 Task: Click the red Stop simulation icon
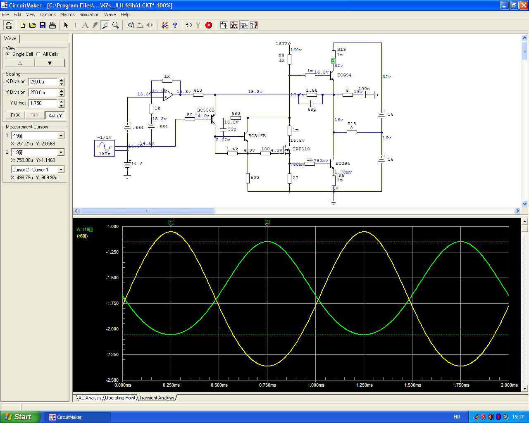click(x=209, y=25)
